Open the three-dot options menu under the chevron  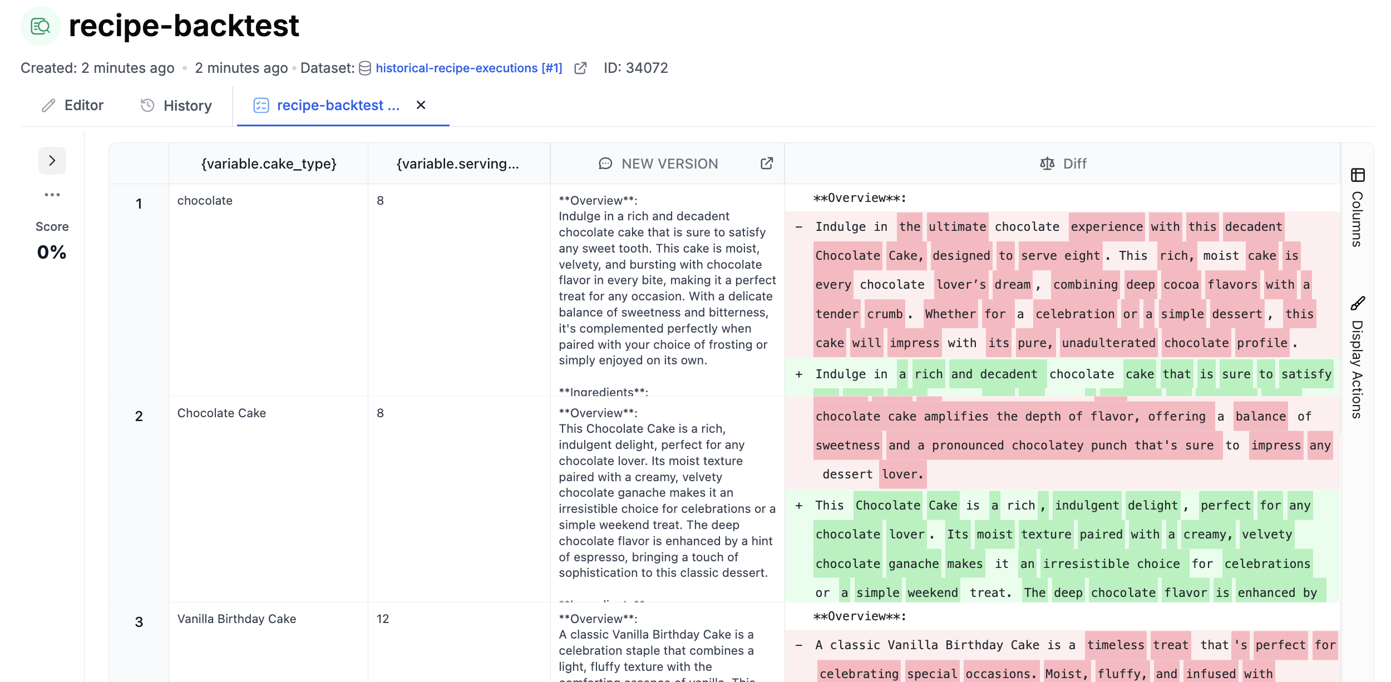coord(52,195)
